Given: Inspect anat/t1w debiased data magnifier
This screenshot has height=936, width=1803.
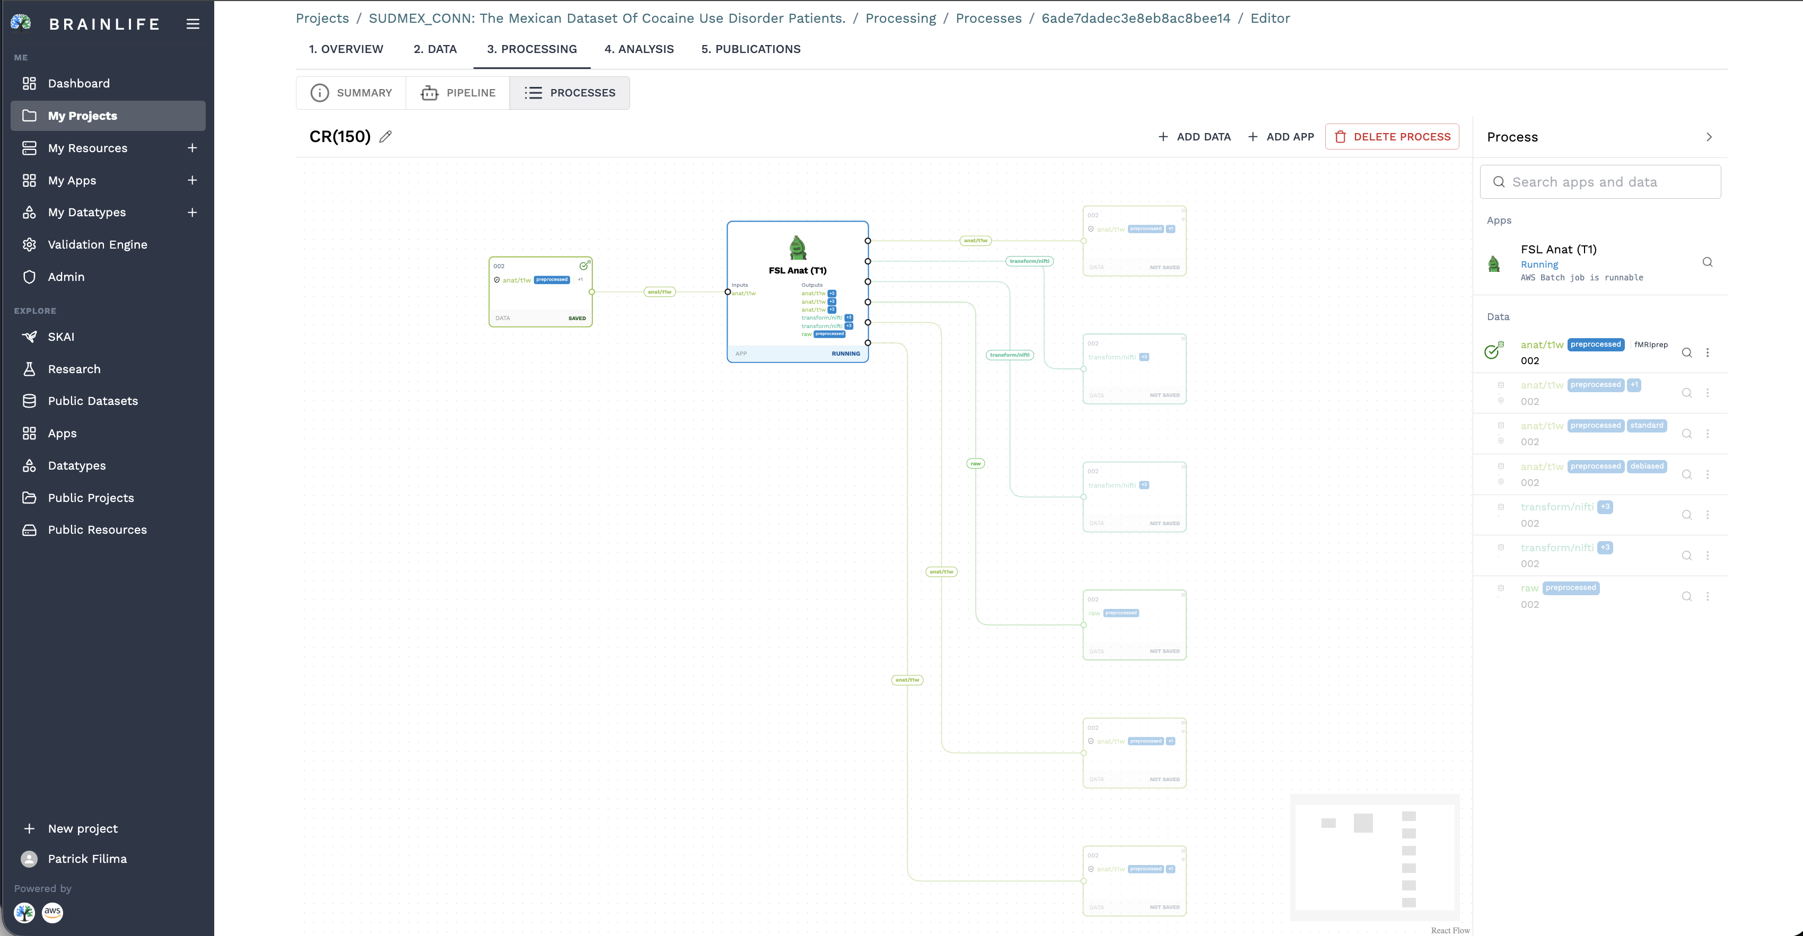Looking at the screenshot, I should point(1687,474).
